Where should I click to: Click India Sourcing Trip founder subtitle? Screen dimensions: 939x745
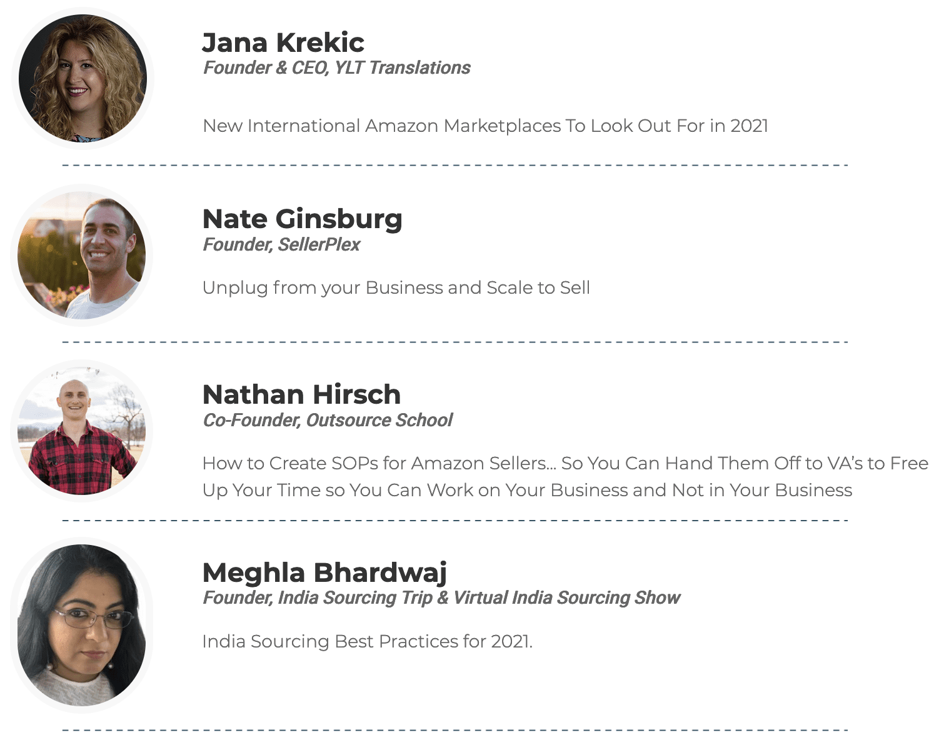point(441,598)
